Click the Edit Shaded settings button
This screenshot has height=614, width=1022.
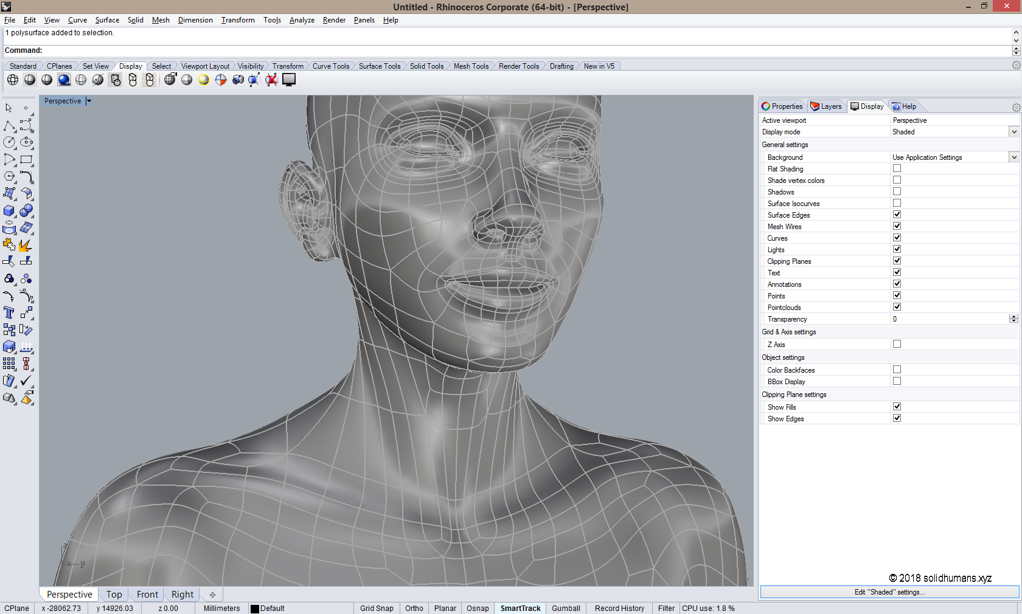point(889,592)
